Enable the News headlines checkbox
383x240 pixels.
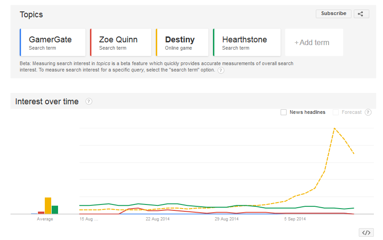[284, 112]
